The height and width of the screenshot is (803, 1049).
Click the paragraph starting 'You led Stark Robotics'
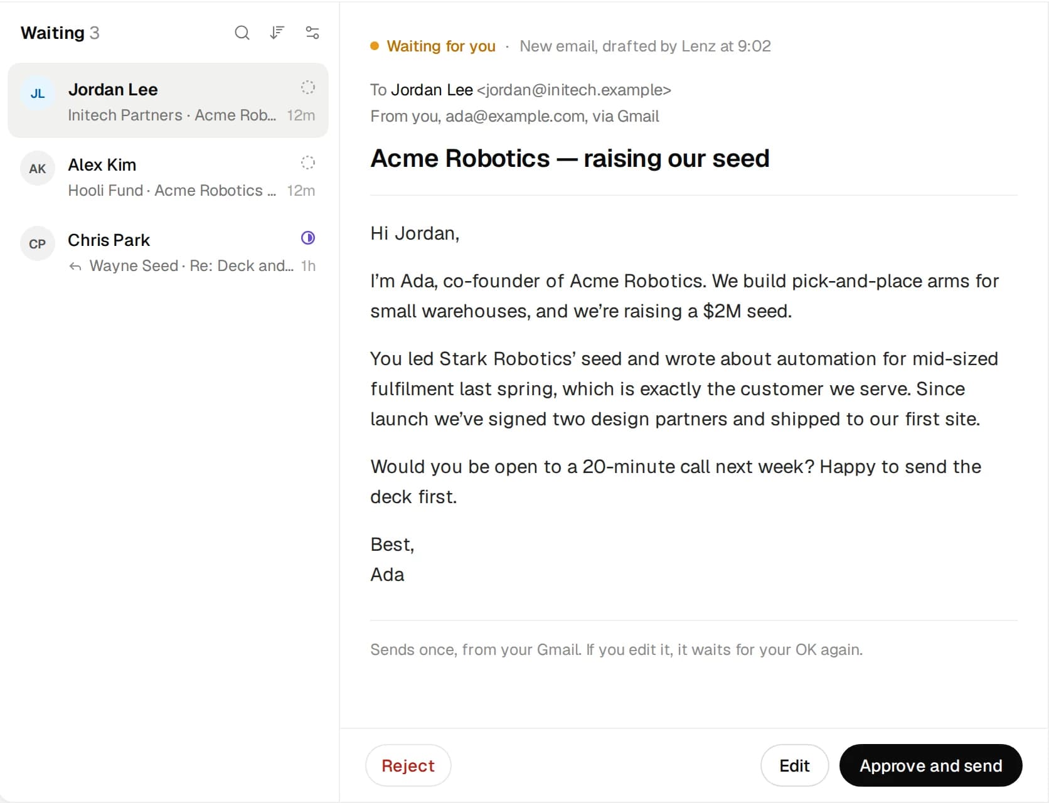tap(684, 389)
